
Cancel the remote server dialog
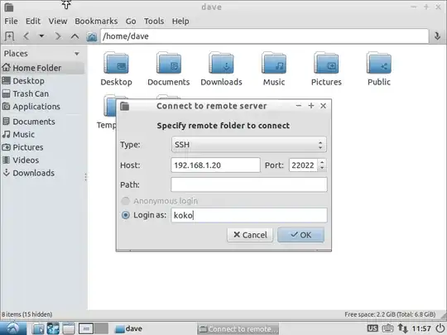click(x=250, y=235)
